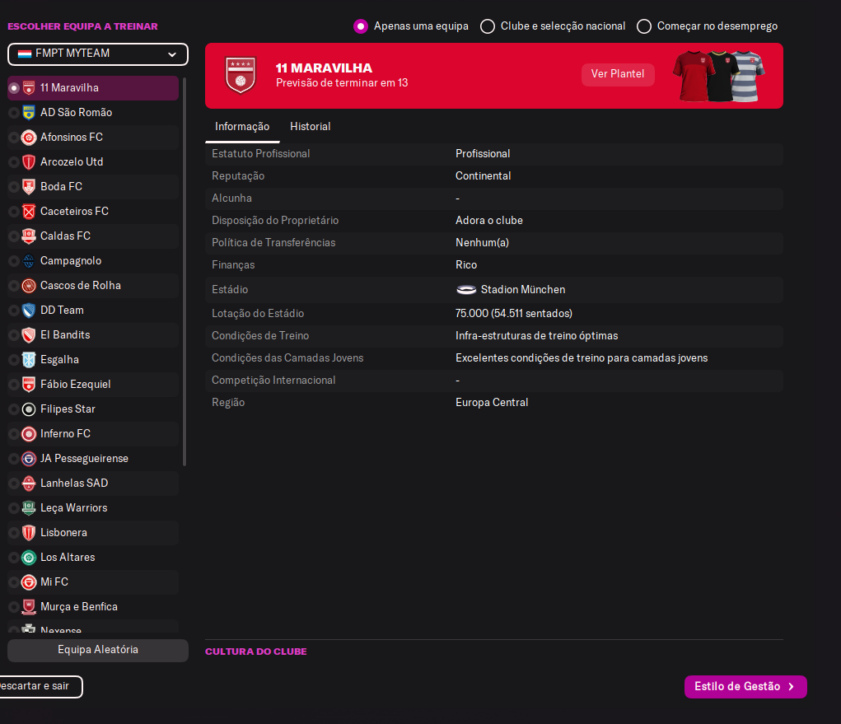The height and width of the screenshot is (724, 841).
Task: Select the AD São Romão radio button
Action: tap(14, 113)
